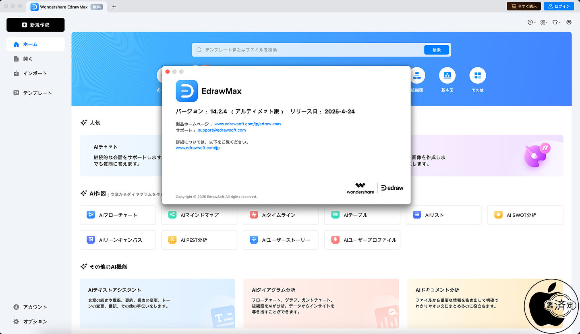Open the AIフローチャート tool
Viewport: 580px width, 334px height.
(118, 215)
